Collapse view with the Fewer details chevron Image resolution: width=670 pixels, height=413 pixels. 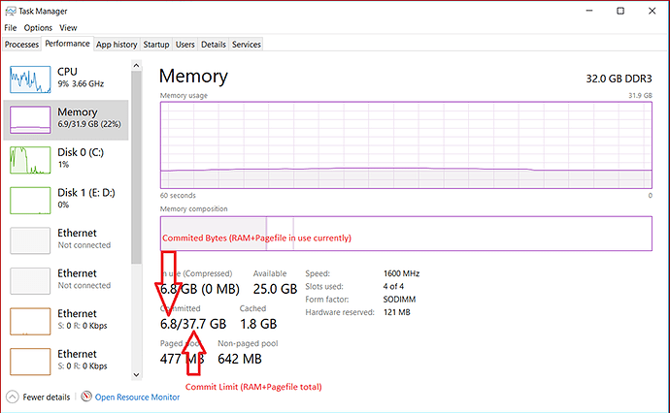(13, 397)
